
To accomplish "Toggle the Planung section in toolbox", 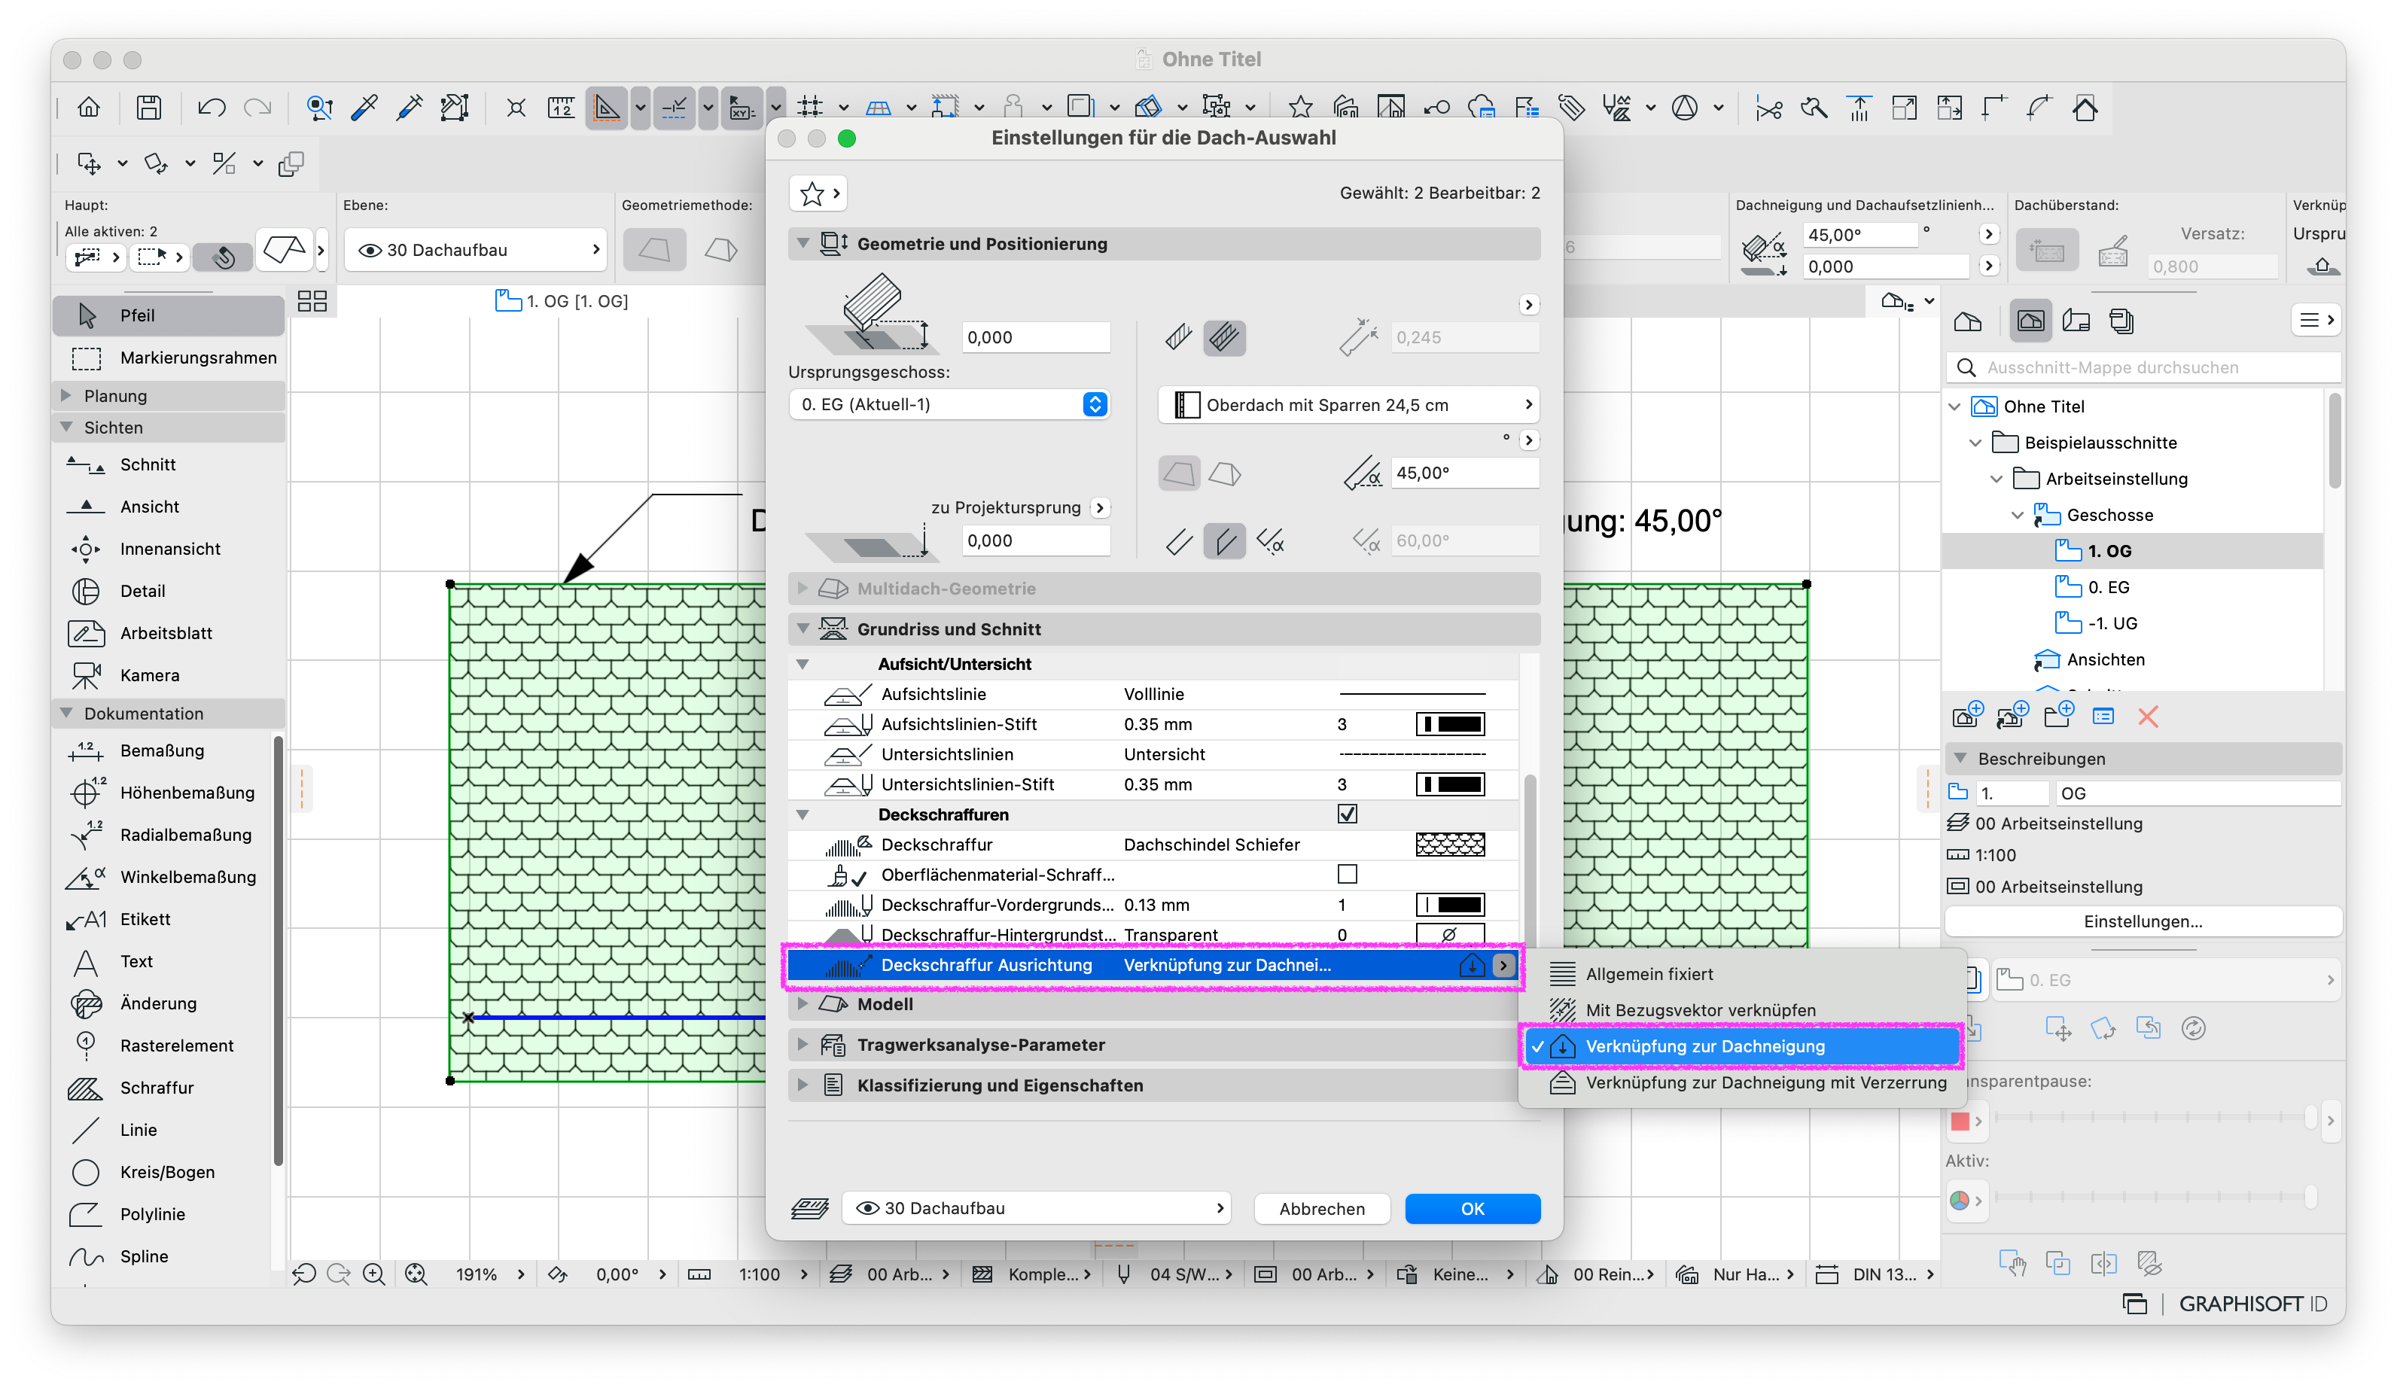I will pyautogui.click(x=169, y=395).
